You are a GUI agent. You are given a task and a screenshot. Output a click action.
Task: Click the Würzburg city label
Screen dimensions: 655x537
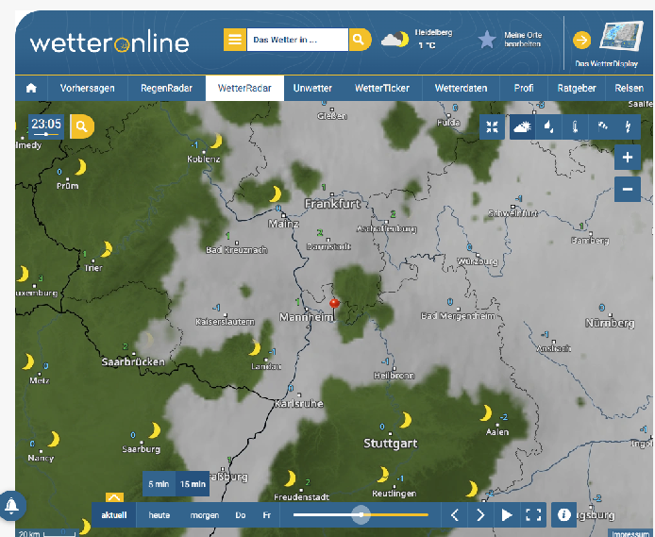click(477, 261)
